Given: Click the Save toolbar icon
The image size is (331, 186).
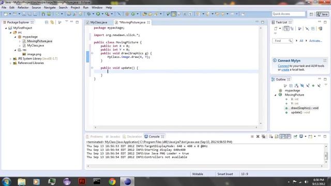Looking at the screenshot, I should click(x=24, y=14).
